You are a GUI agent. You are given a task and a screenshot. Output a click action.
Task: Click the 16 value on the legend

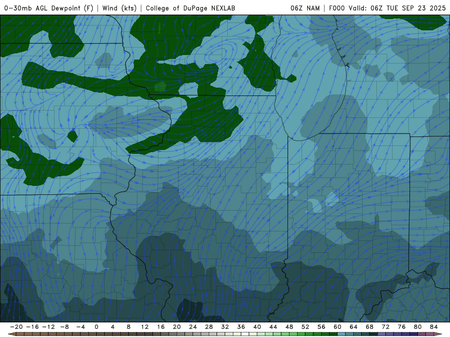point(161,327)
